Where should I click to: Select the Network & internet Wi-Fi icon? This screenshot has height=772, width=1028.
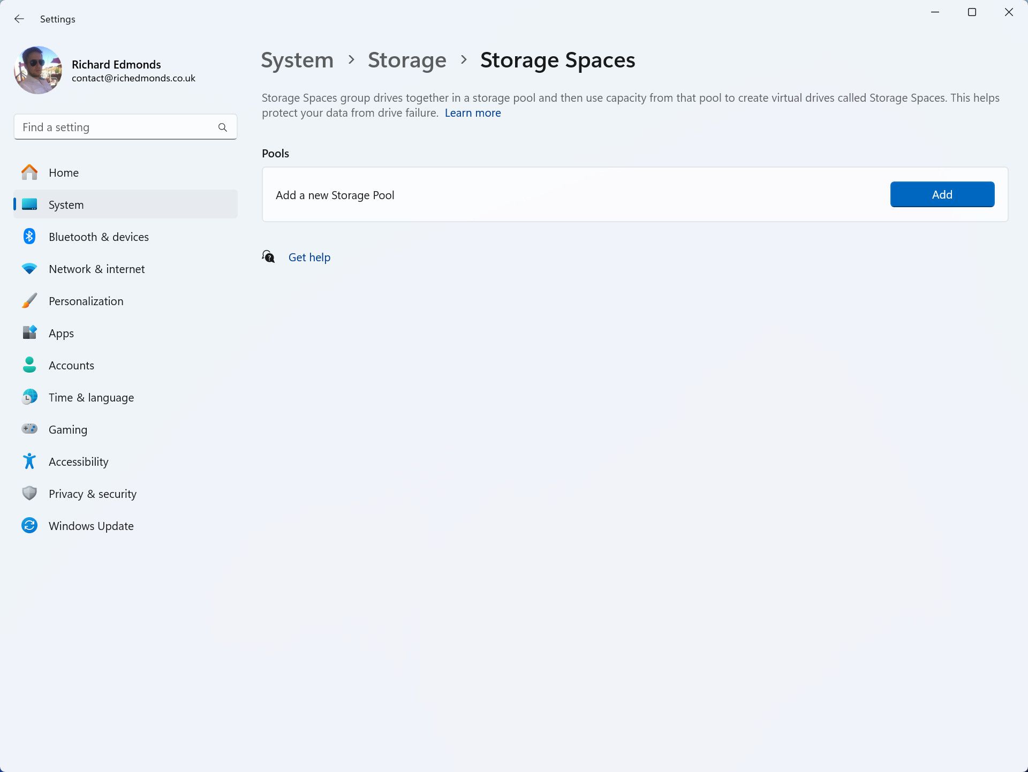coord(29,268)
